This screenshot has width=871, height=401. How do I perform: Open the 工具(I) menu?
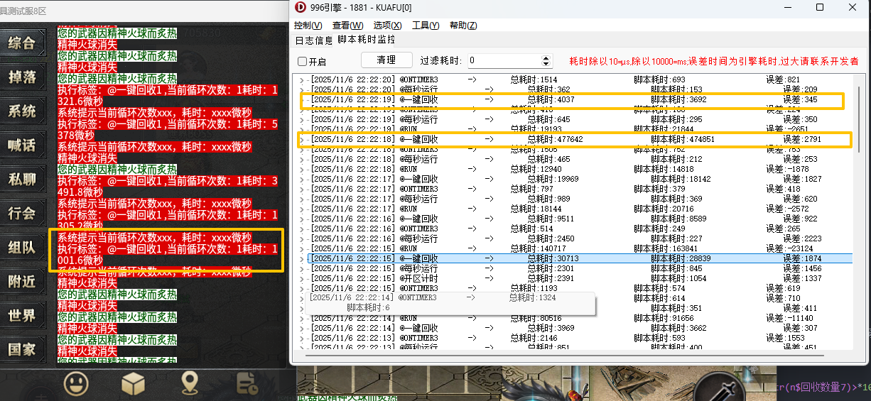[x=426, y=26]
